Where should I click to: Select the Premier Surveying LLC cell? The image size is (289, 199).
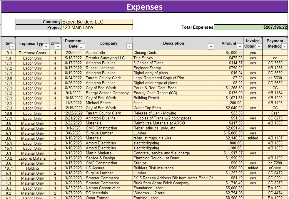pos(108,58)
